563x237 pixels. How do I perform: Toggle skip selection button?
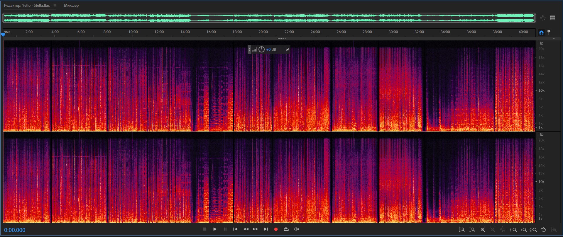[x=296, y=229]
